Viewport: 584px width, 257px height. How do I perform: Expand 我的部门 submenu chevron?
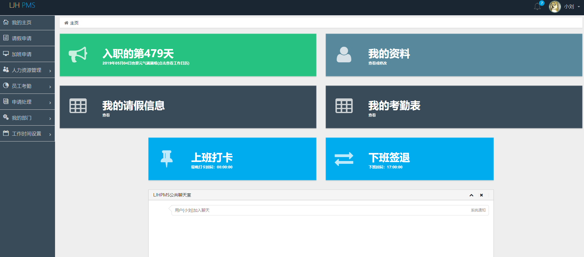pos(50,118)
